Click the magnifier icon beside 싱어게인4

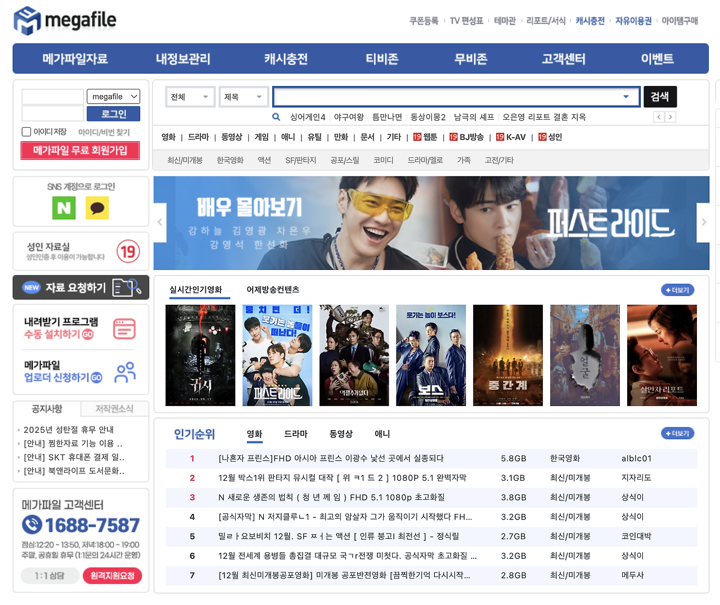(x=276, y=116)
